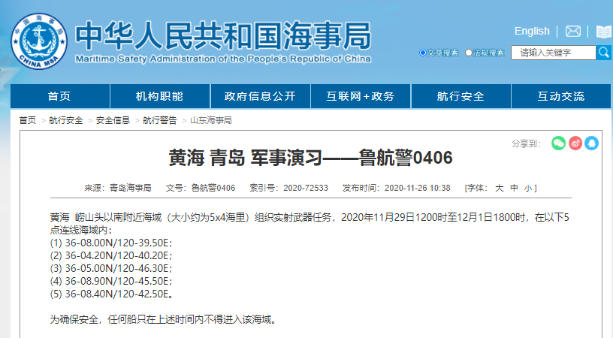Set font size to 中
This screenshot has width=613, height=338.
(x=514, y=189)
